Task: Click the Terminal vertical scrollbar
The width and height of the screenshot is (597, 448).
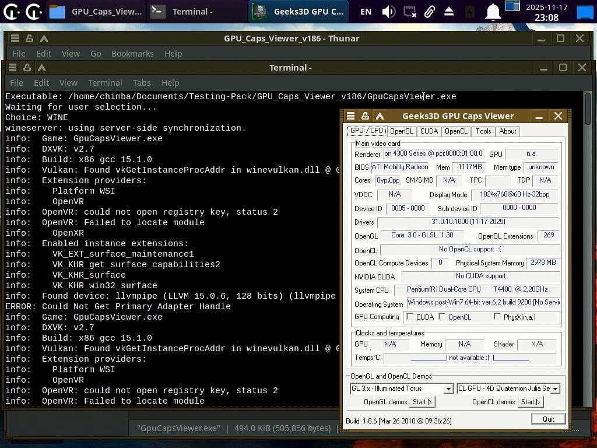Action: 588,247
